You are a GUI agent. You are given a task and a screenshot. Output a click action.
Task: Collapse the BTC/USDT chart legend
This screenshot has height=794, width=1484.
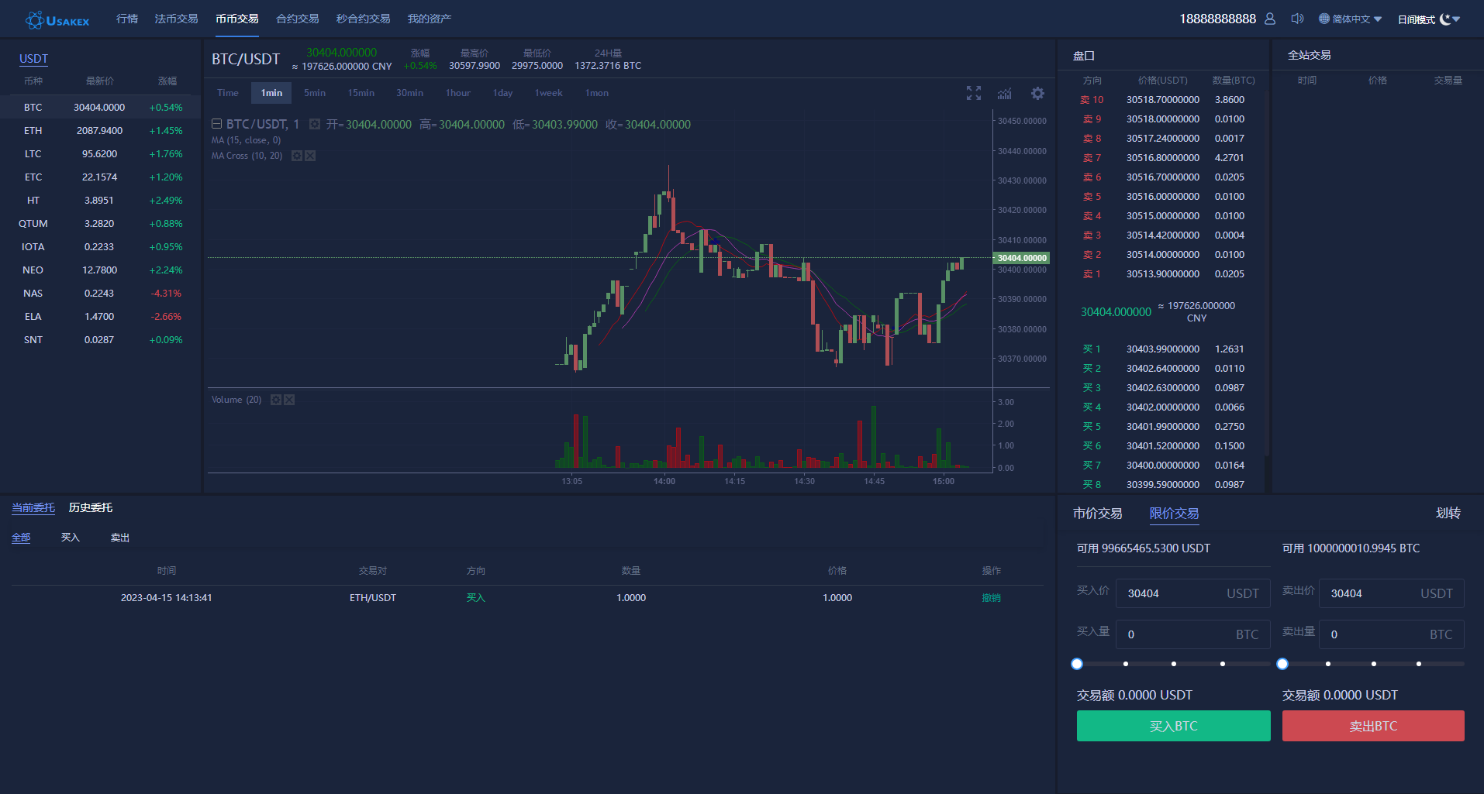pyautogui.click(x=217, y=124)
